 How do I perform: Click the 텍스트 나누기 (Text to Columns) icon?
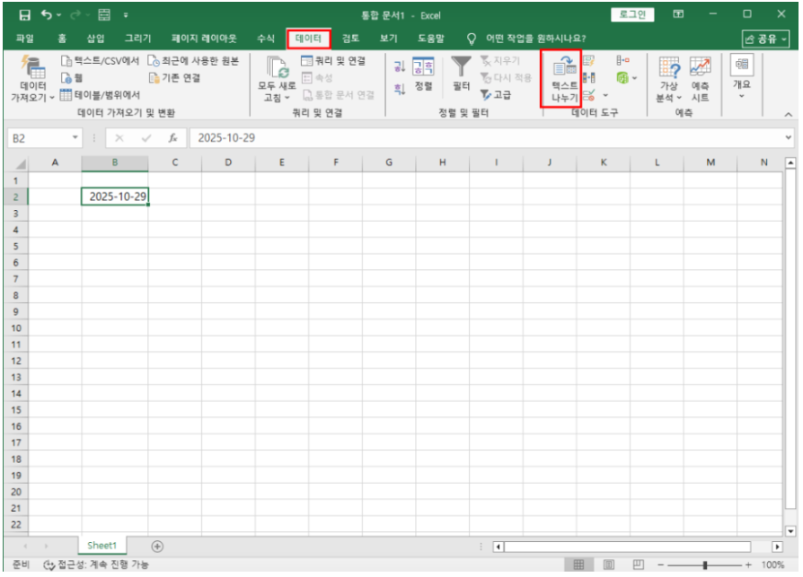tap(565, 67)
